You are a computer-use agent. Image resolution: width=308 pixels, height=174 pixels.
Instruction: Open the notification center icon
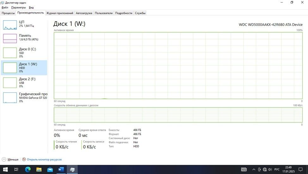(x=300, y=170)
